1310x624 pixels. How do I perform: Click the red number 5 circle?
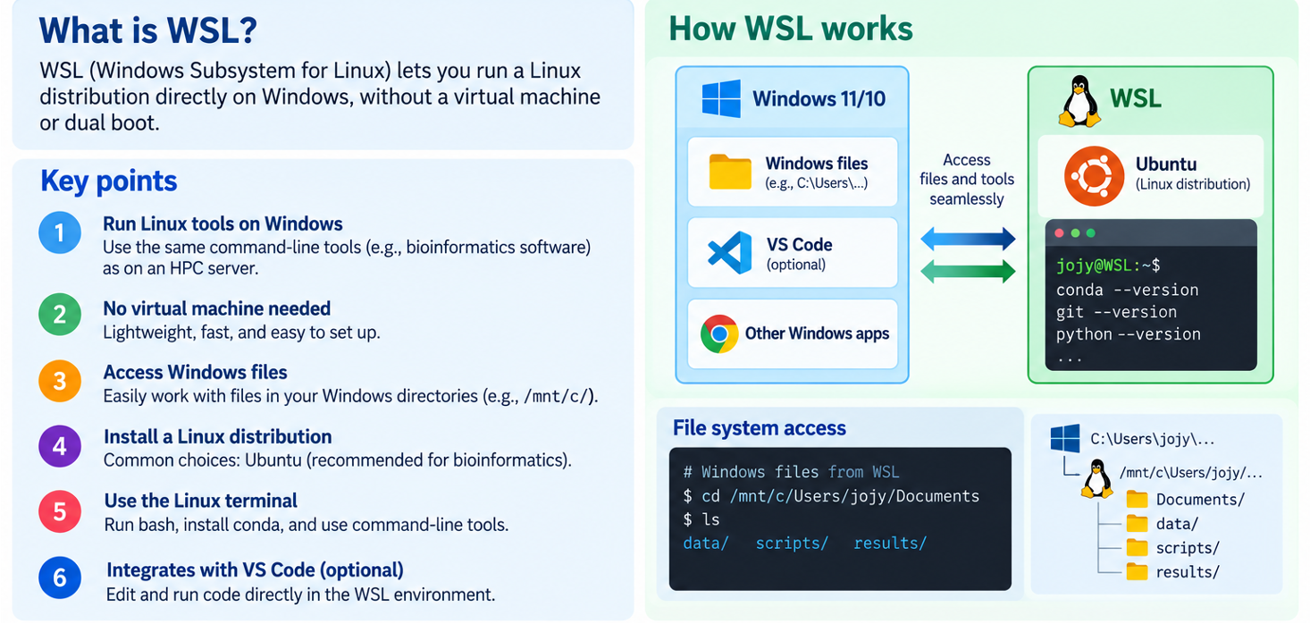[x=60, y=510]
